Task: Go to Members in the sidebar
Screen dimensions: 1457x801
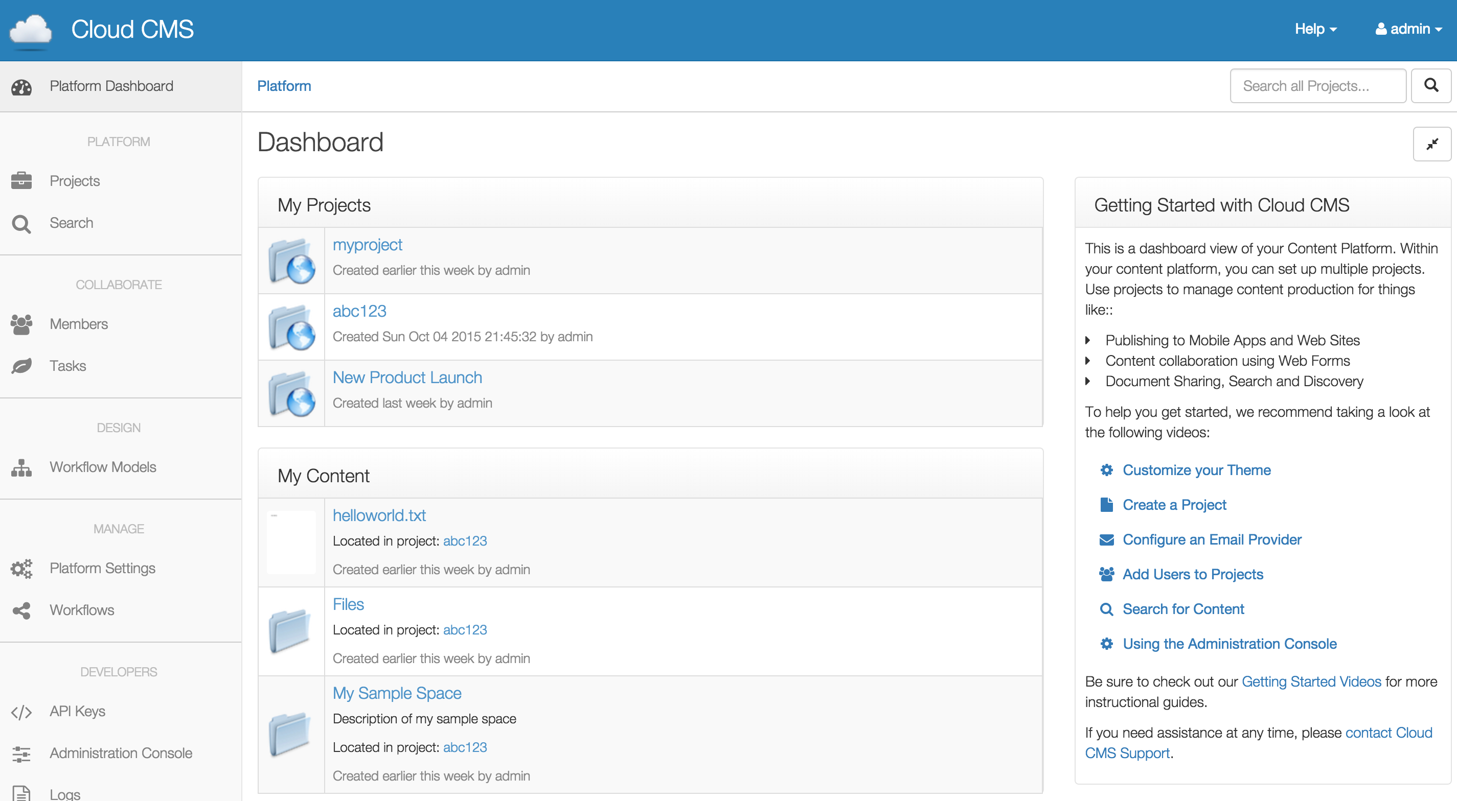Action: (121, 324)
